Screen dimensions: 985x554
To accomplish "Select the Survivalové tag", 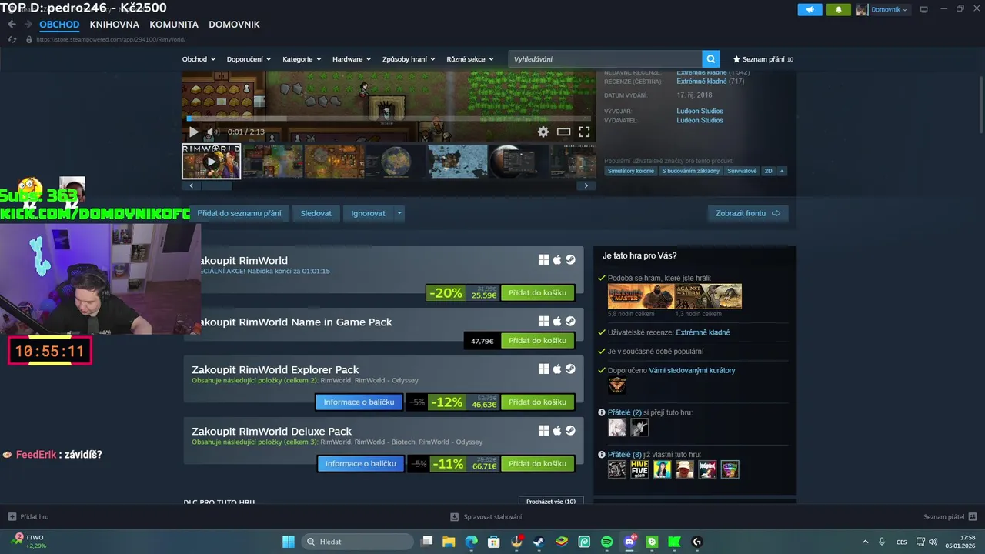I will 742,171.
